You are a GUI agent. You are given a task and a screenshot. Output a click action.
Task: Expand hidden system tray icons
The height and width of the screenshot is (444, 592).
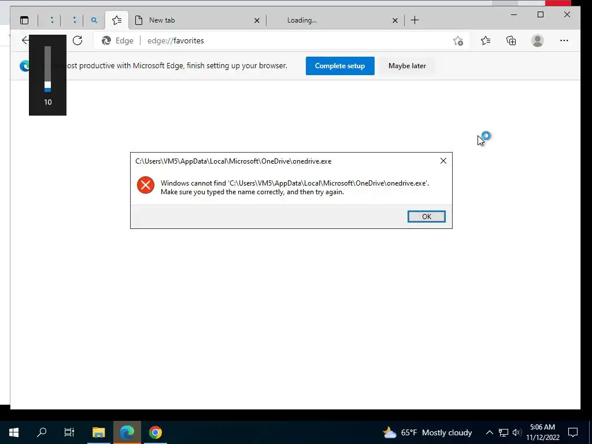489,432
